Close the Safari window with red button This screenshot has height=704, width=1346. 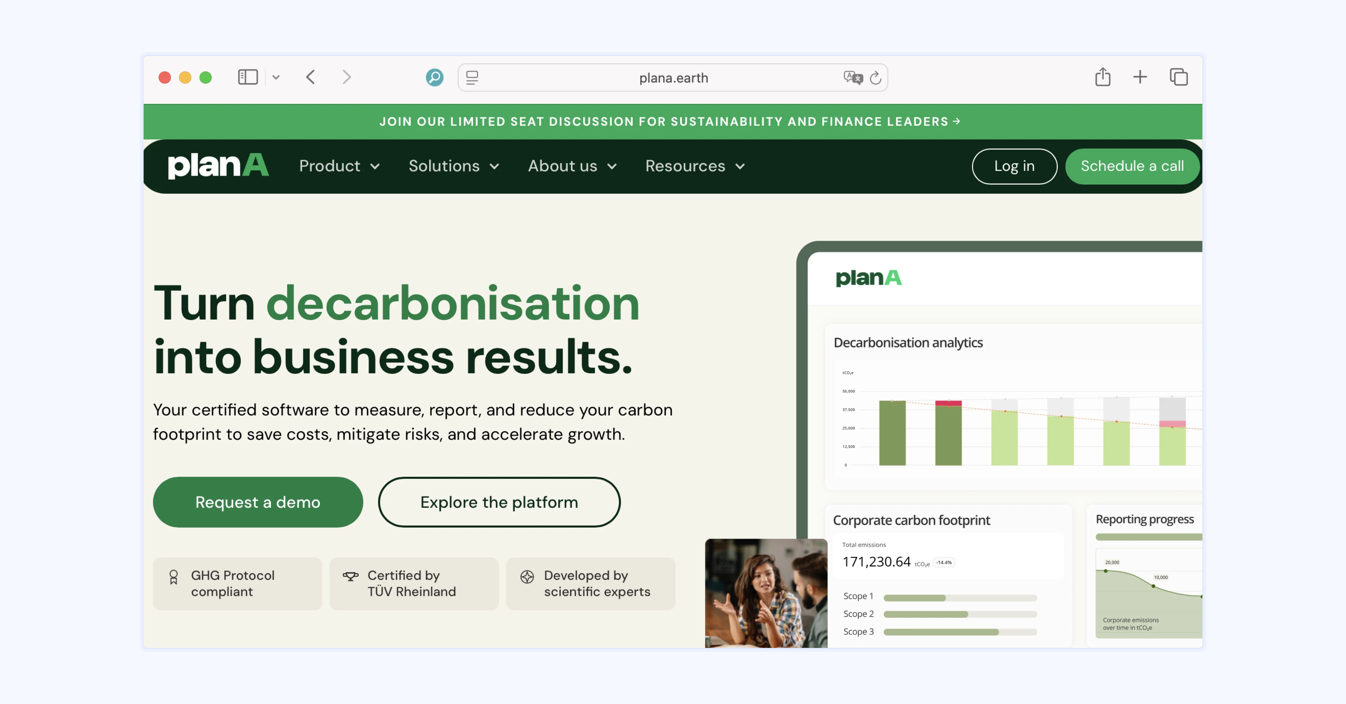click(165, 77)
